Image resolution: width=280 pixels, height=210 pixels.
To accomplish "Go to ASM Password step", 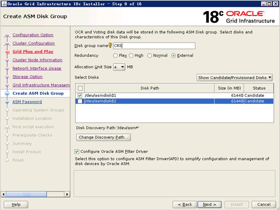I will [x=27, y=102].
